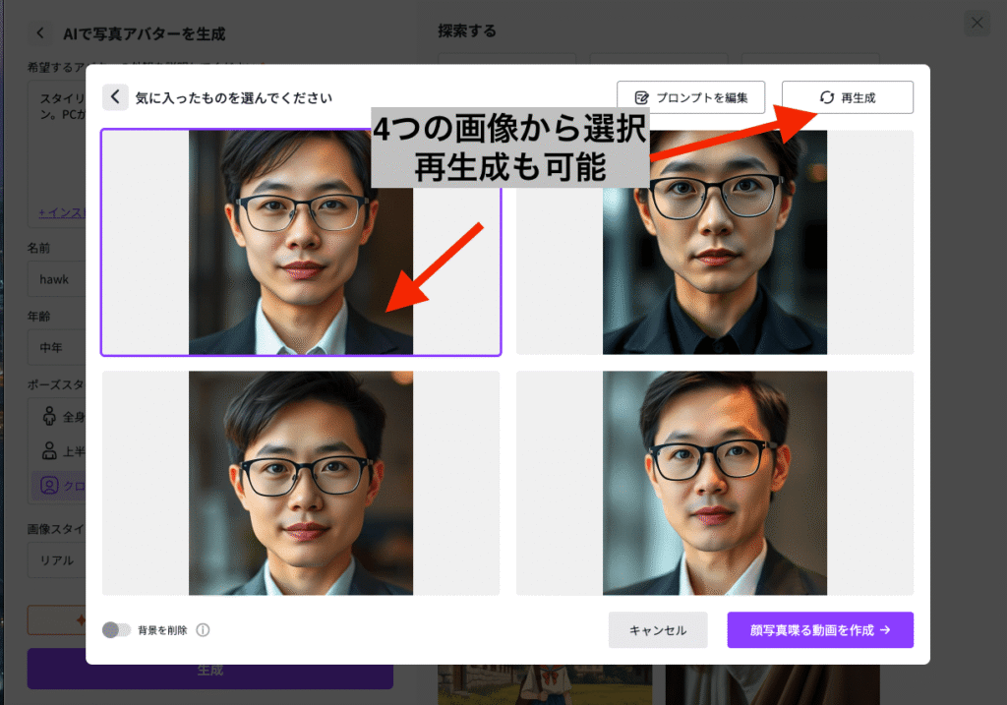Open the リアル image style dropdown
Image resolution: width=1007 pixels, height=705 pixels.
point(56,559)
